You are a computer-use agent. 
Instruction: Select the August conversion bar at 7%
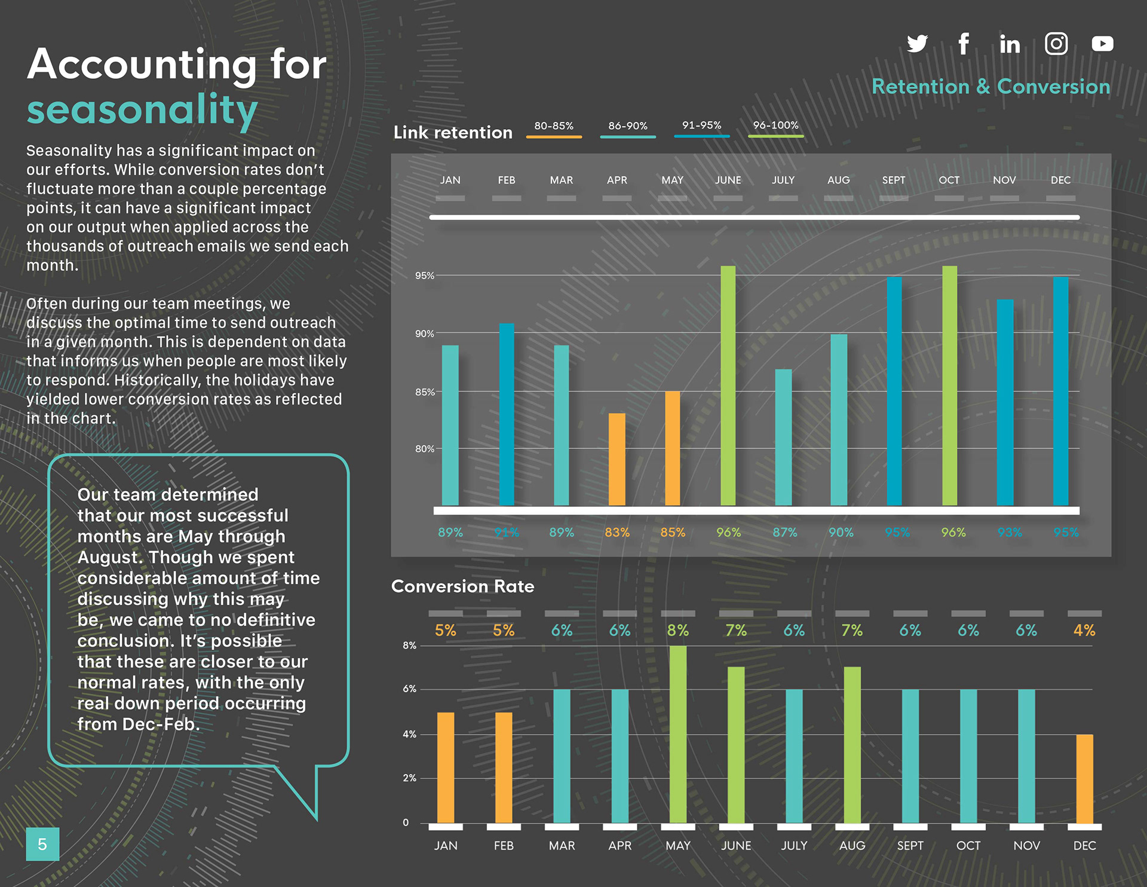point(852,745)
